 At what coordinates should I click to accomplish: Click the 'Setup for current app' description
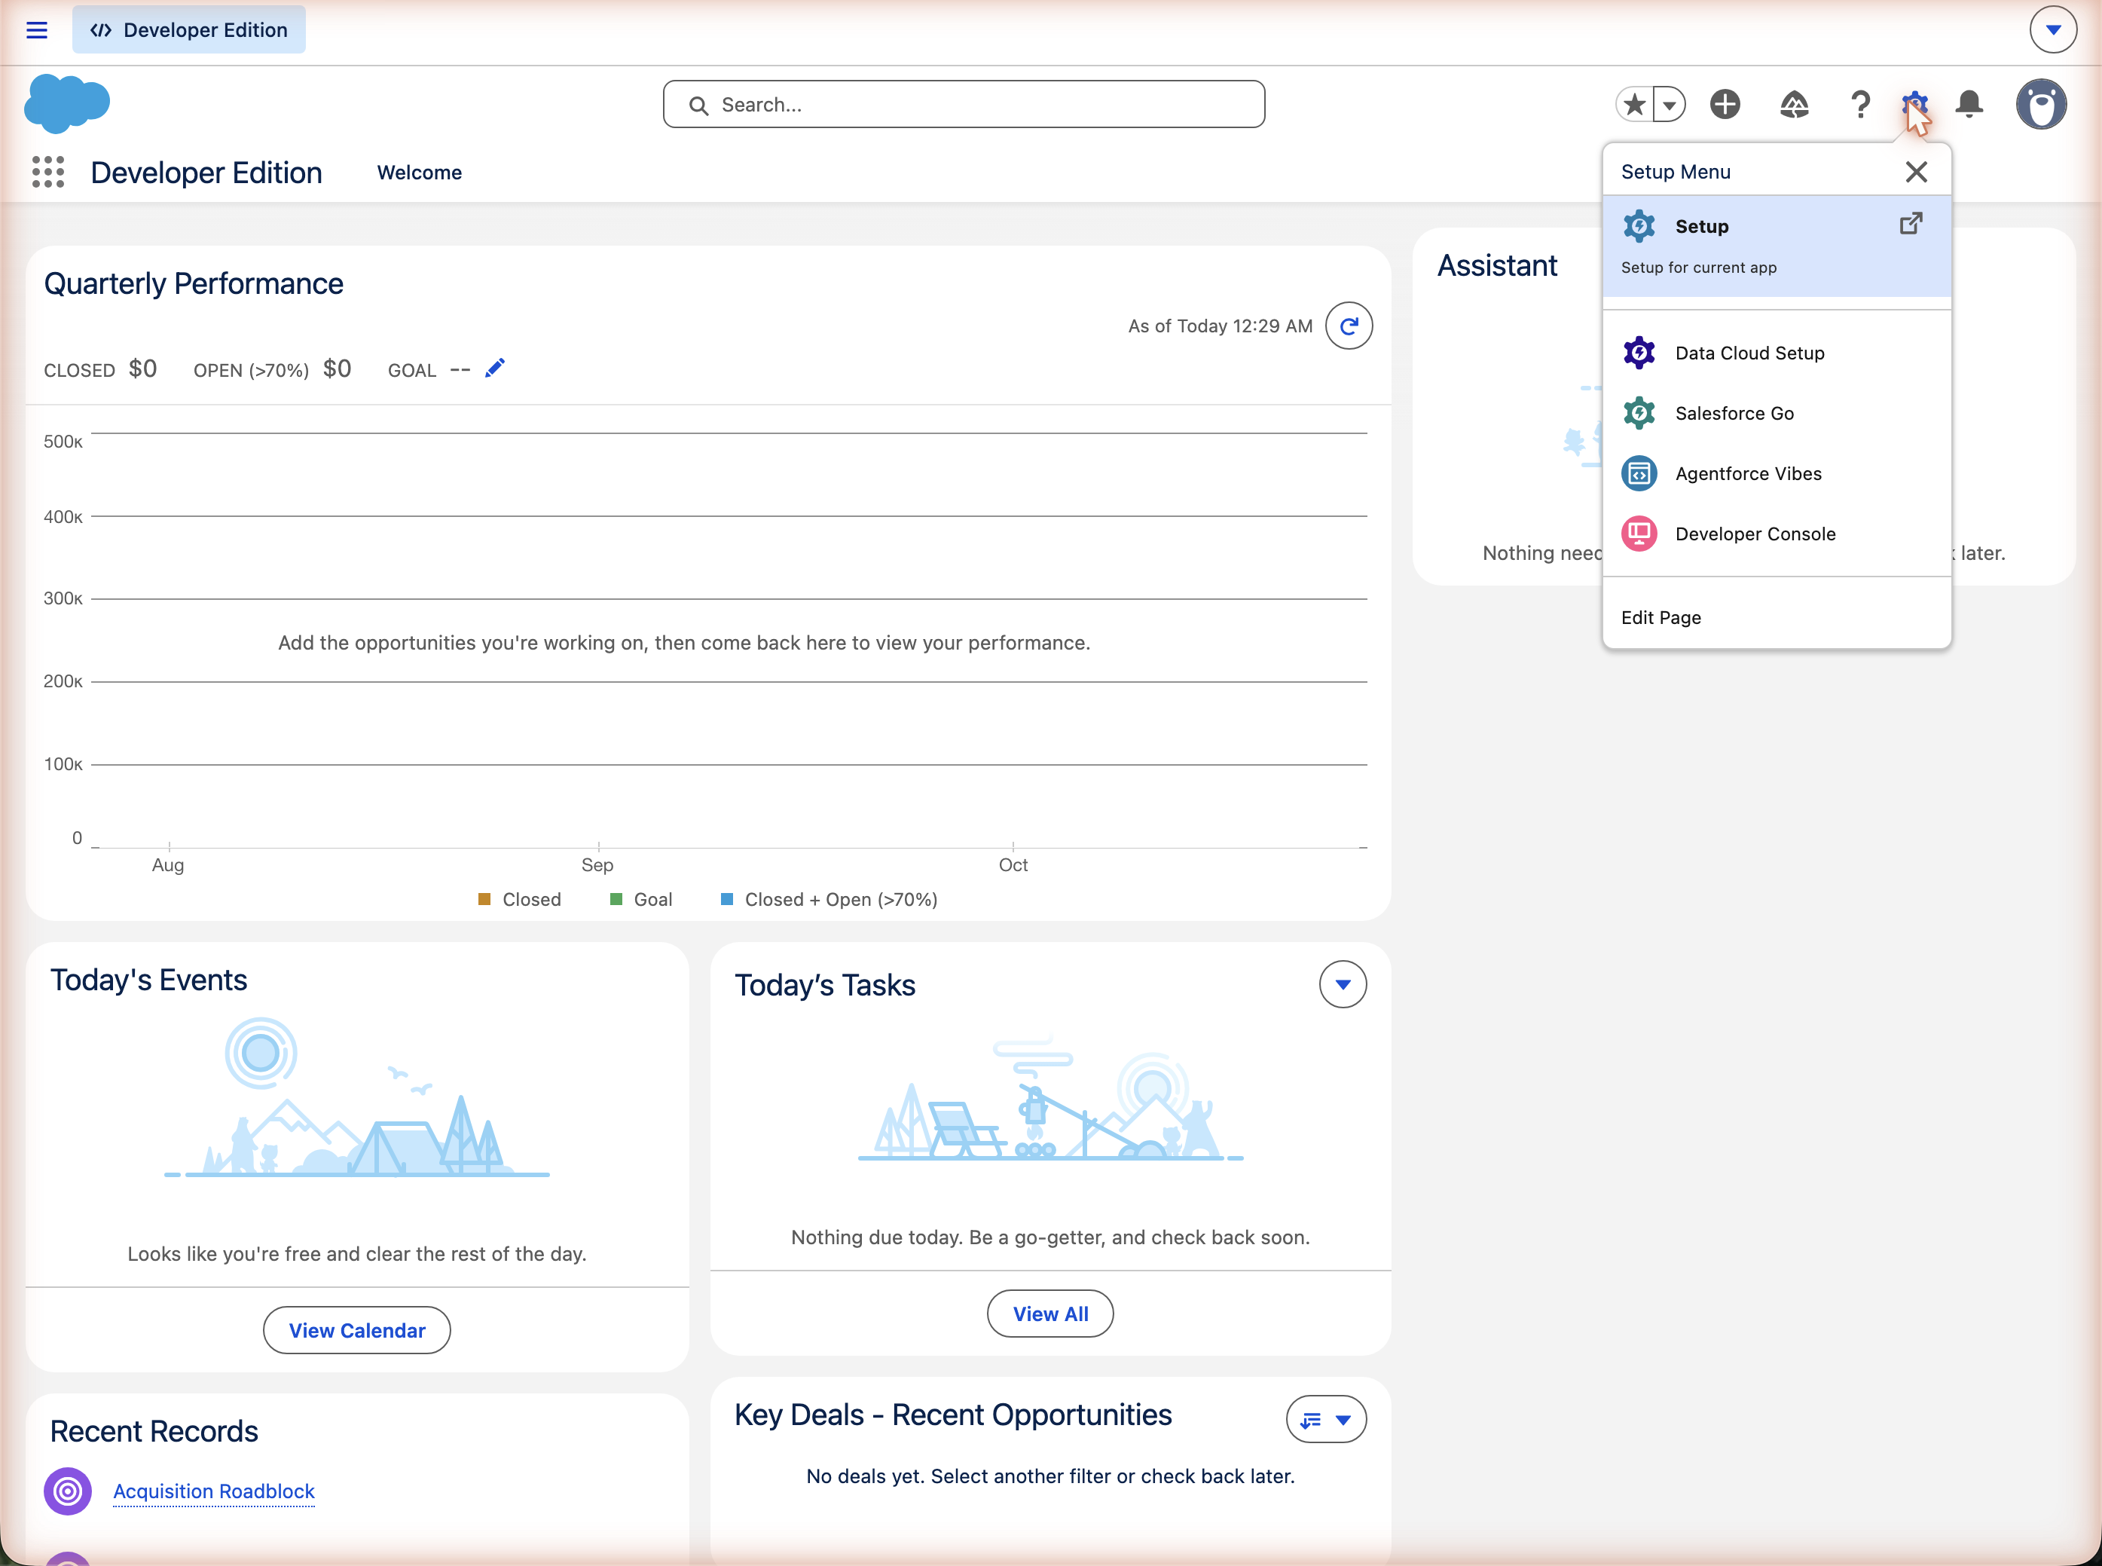coord(1699,268)
